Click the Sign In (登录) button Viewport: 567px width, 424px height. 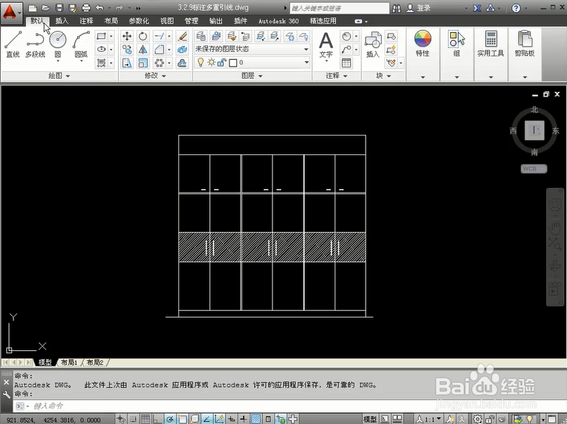coord(419,8)
